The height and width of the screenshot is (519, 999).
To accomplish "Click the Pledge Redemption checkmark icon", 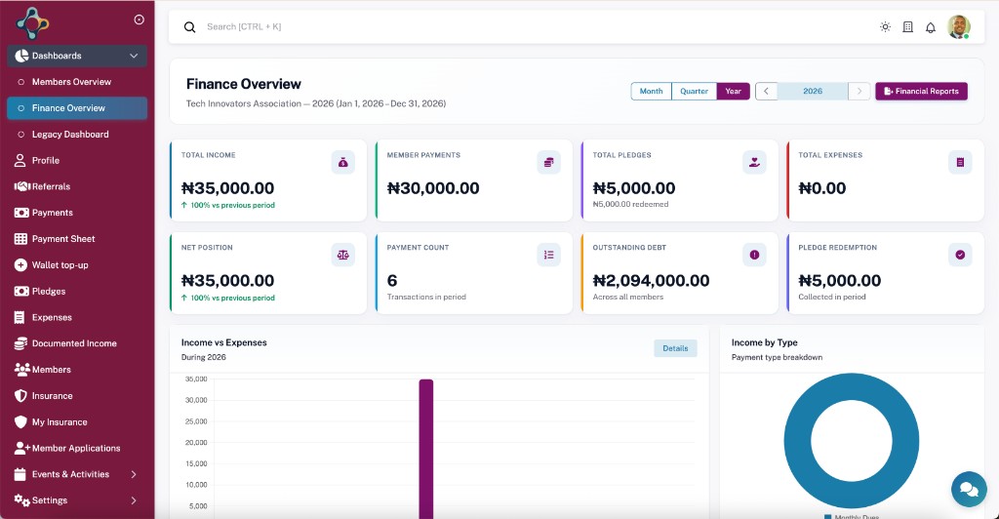I will pos(960,255).
